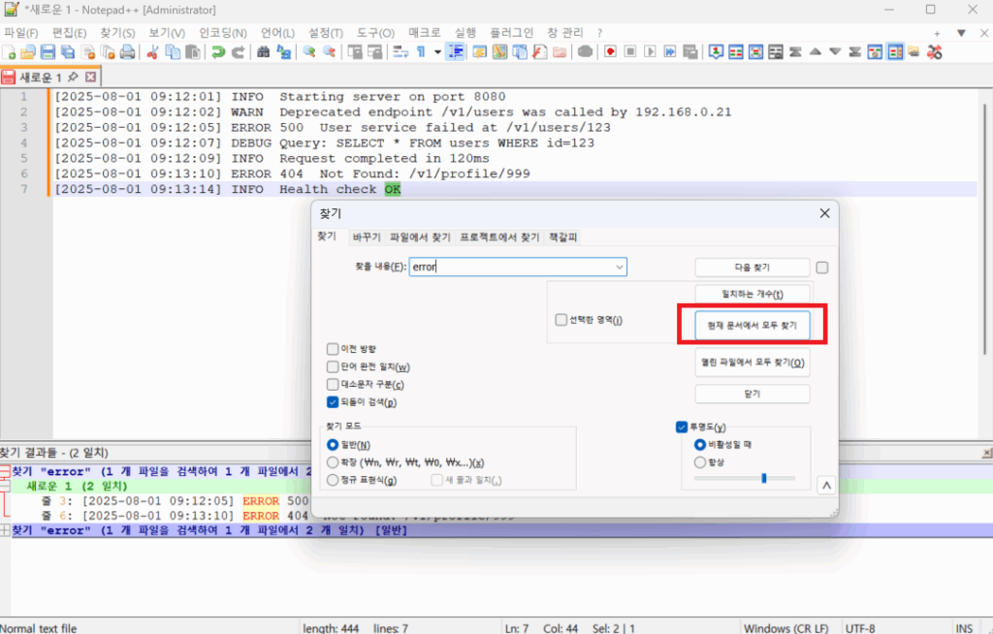Toggle Show All Characters pilcrow icon

(422, 52)
